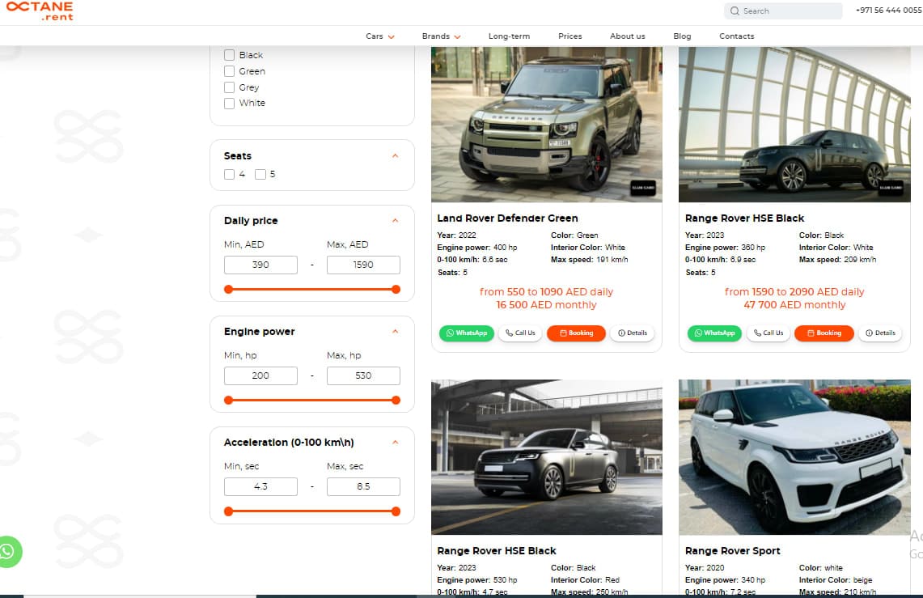Tick the Black color checkbox
Screen dimensions: 923x598
tap(229, 55)
